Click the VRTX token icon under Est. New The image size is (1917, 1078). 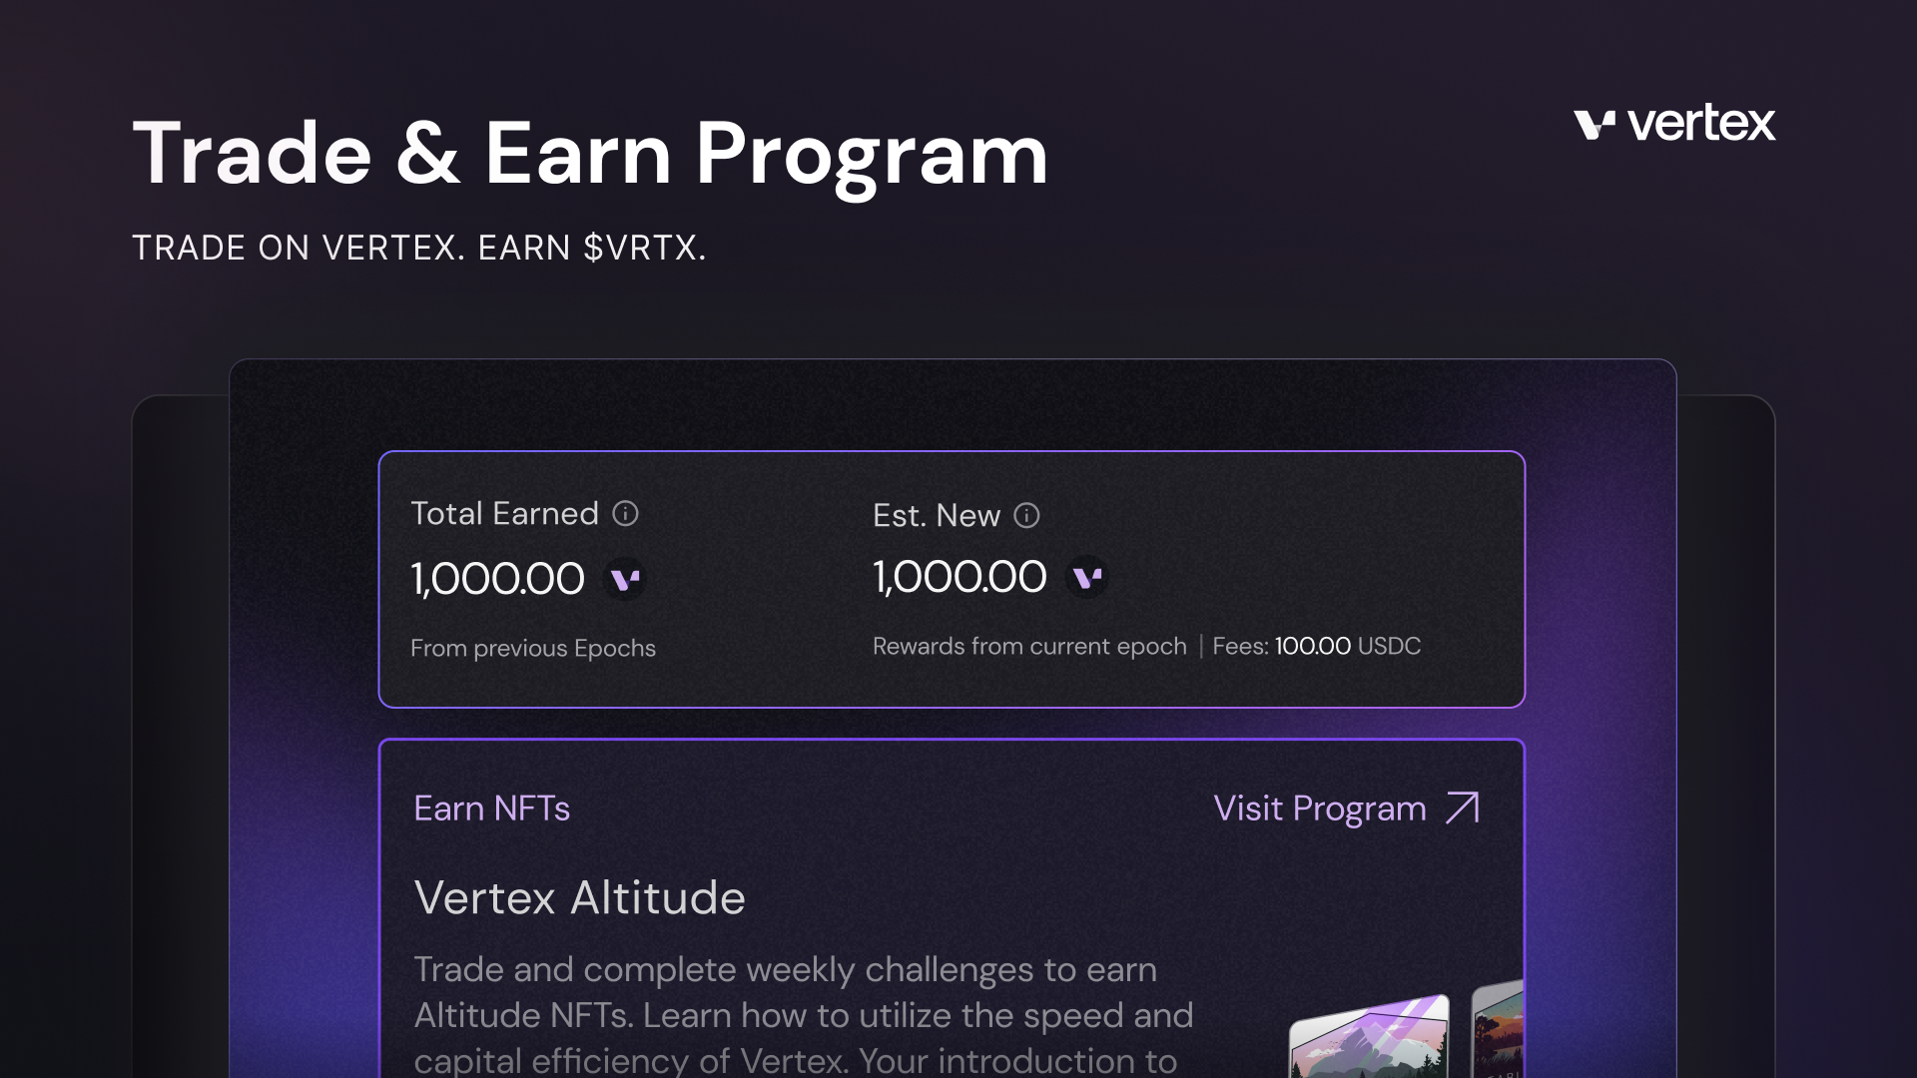pyautogui.click(x=1086, y=577)
